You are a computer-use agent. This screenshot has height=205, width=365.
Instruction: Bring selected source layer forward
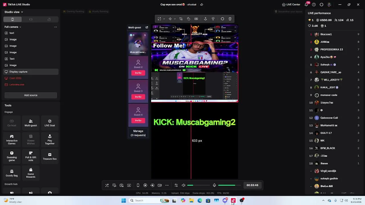click(x=205, y=19)
